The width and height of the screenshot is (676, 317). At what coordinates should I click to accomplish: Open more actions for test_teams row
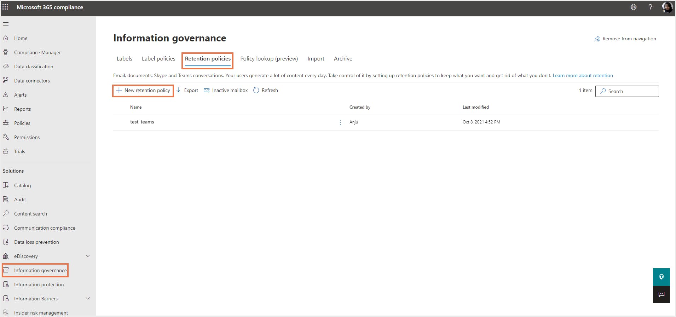coord(340,122)
